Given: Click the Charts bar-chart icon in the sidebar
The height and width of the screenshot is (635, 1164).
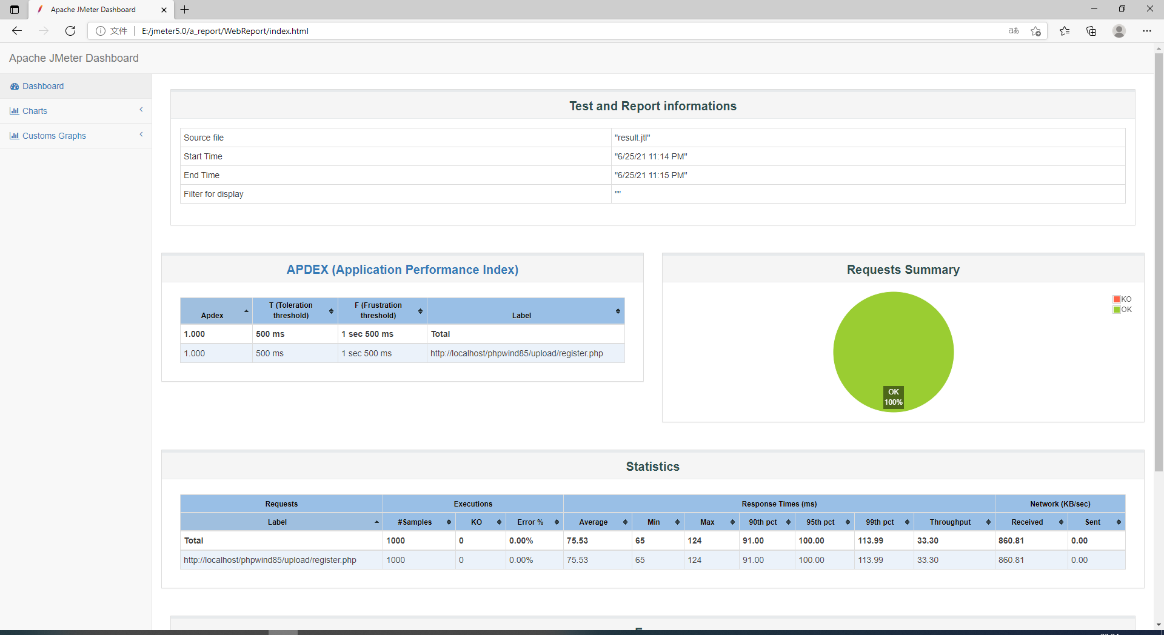Looking at the screenshot, I should 15,111.
